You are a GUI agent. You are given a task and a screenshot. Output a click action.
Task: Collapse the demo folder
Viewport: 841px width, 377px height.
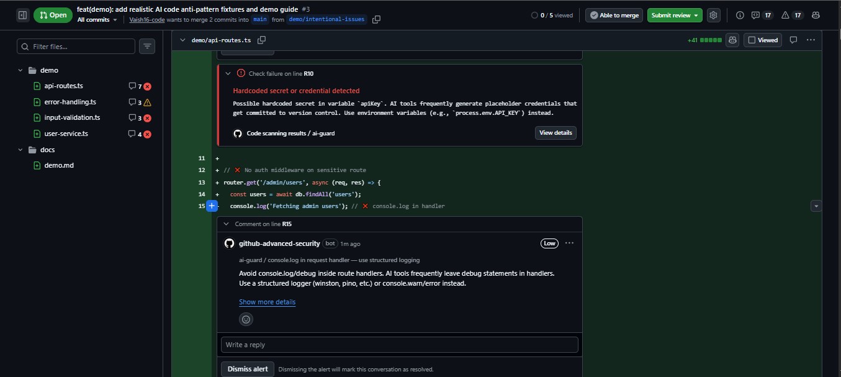[x=20, y=70]
